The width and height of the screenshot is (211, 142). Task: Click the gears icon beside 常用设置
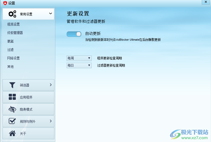click(12, 14)
